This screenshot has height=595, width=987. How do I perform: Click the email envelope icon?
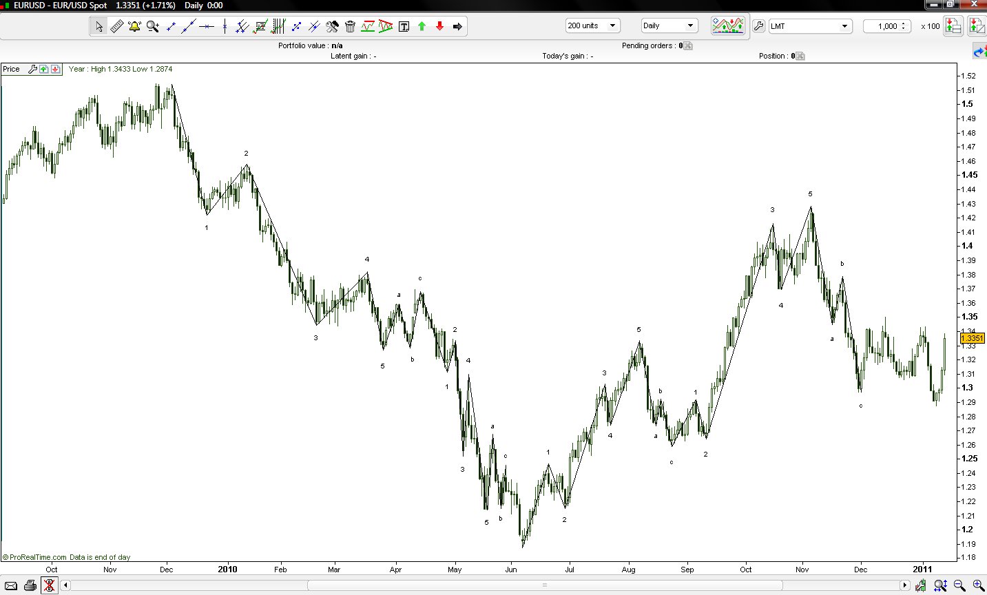pos(10,585)
